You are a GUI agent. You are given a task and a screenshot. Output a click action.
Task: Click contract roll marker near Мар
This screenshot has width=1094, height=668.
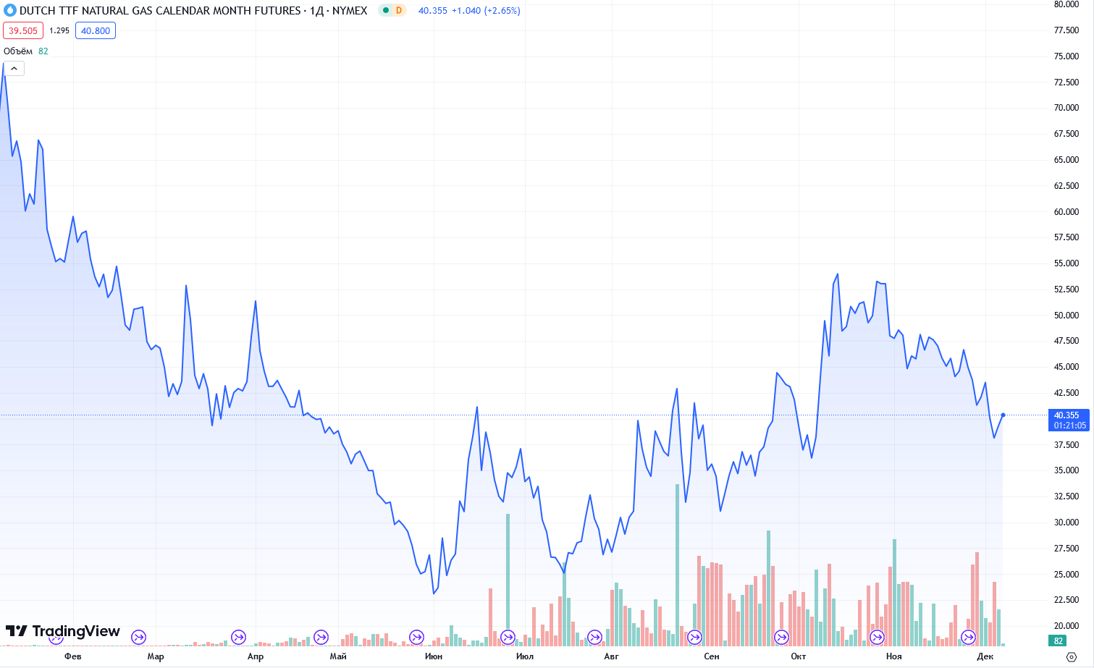[x=138, y=638]
